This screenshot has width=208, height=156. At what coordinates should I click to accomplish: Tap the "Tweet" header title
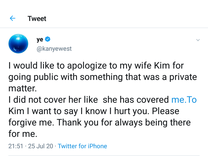[37, 19]
